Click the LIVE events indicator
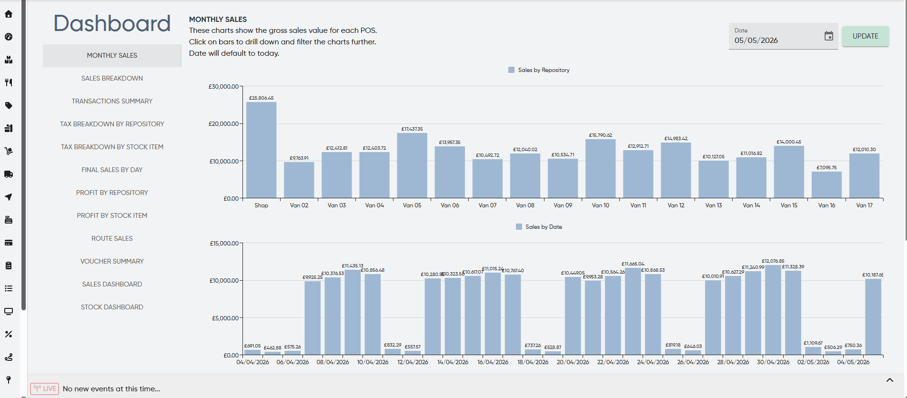This screenshot has height=398, width=907. [x=45, y=388]
